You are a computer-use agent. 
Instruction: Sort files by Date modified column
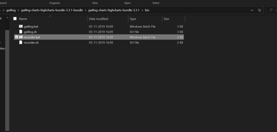point(98,19)
